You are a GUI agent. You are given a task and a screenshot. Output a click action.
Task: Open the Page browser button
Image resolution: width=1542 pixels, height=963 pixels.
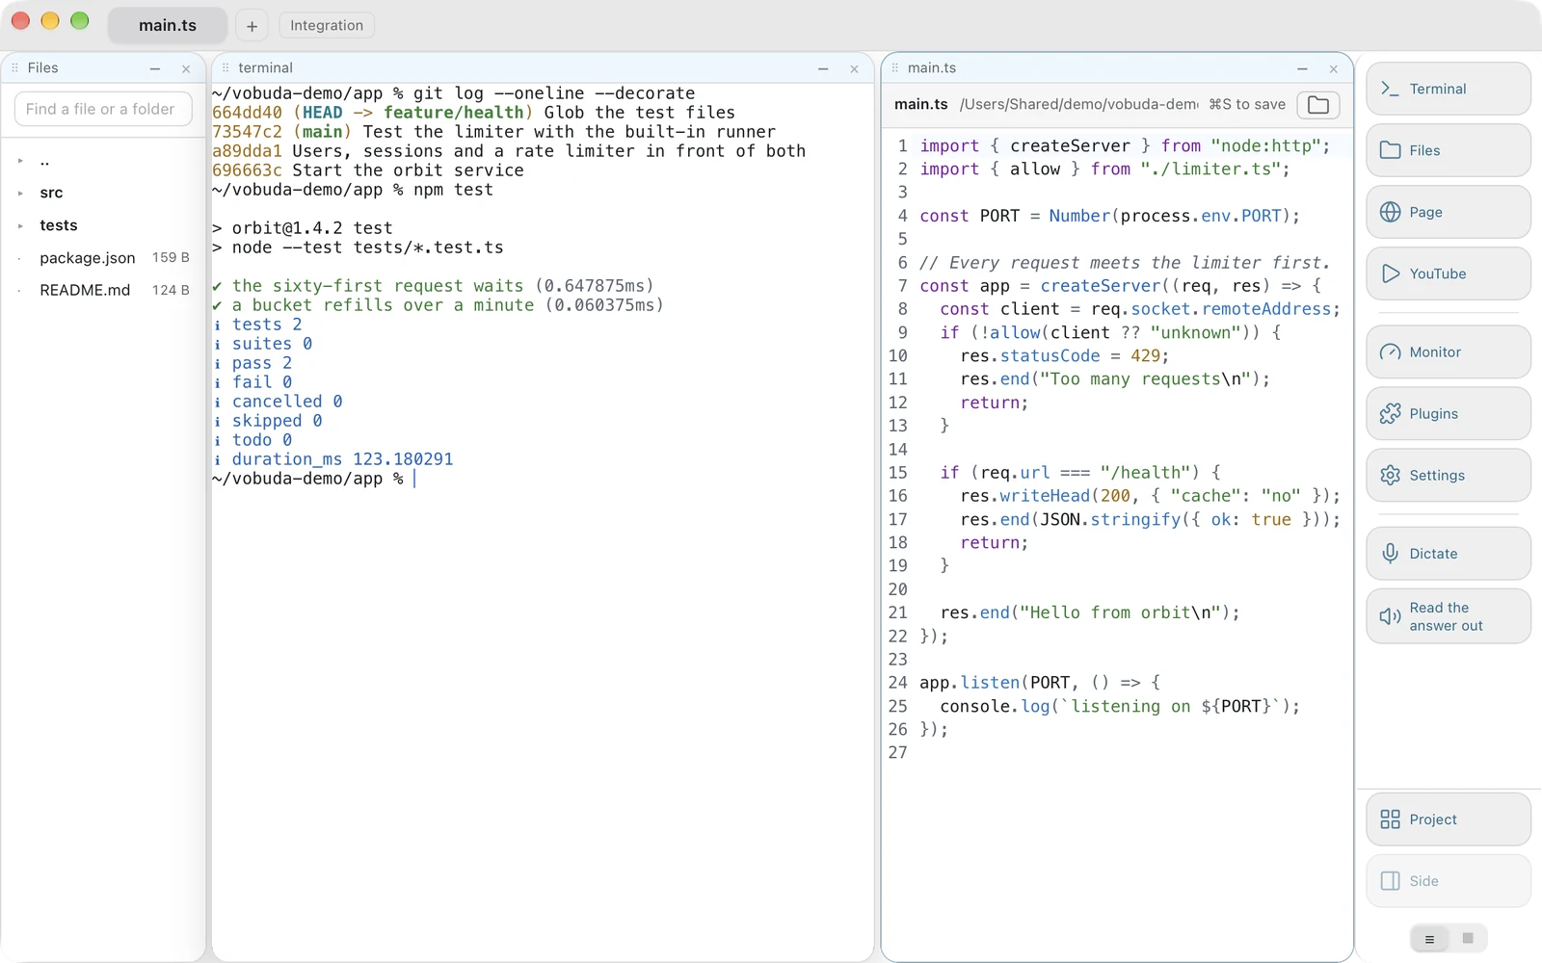pyautogui.click(x=1448, y=212)
